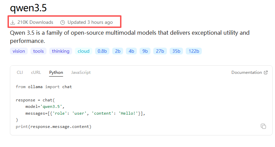Click the thinking tag
Screen dimensions: 275x147
(61, 51)
